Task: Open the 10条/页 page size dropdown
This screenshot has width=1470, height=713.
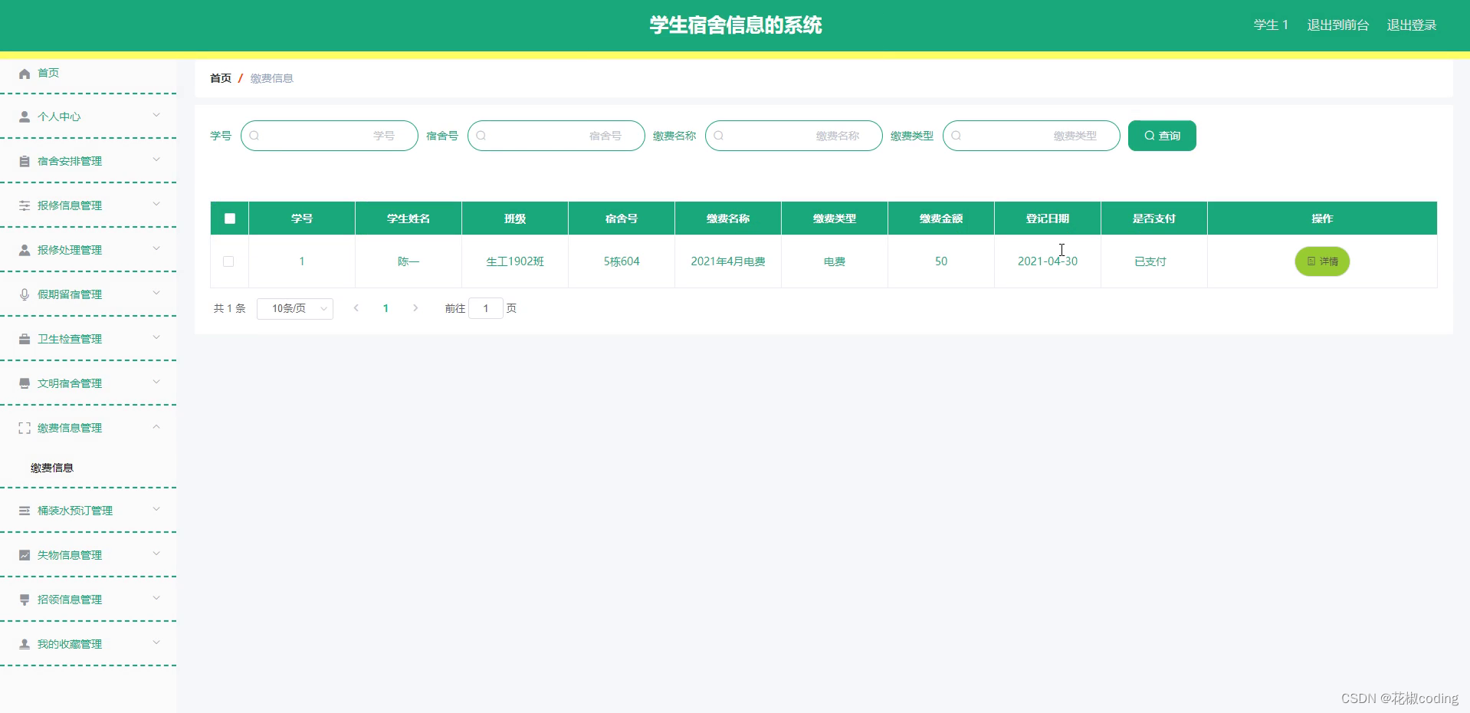Action: pos(294,308)
